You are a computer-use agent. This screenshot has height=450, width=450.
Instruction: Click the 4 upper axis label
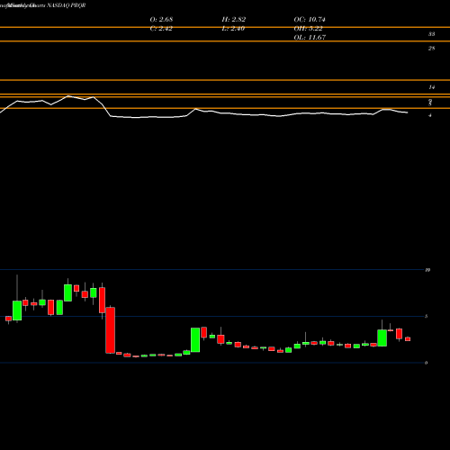click(430, 115)
